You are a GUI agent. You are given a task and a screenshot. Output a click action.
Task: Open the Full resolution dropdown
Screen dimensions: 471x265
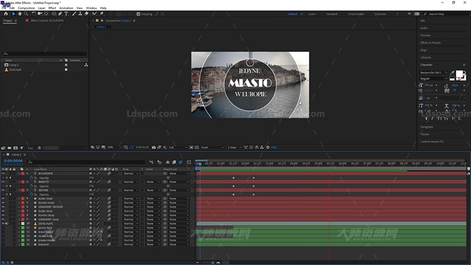tap(178, 148)
